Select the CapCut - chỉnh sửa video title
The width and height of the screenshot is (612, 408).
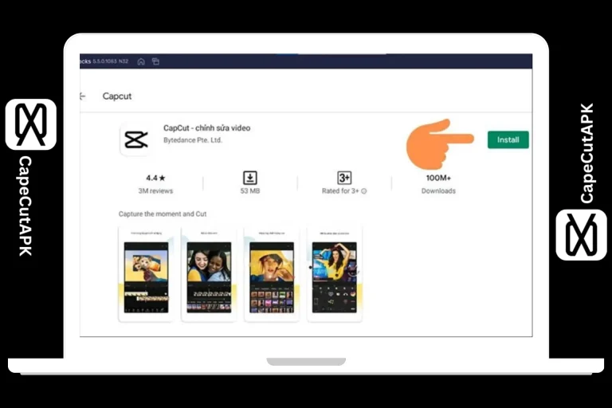point(207,128)
